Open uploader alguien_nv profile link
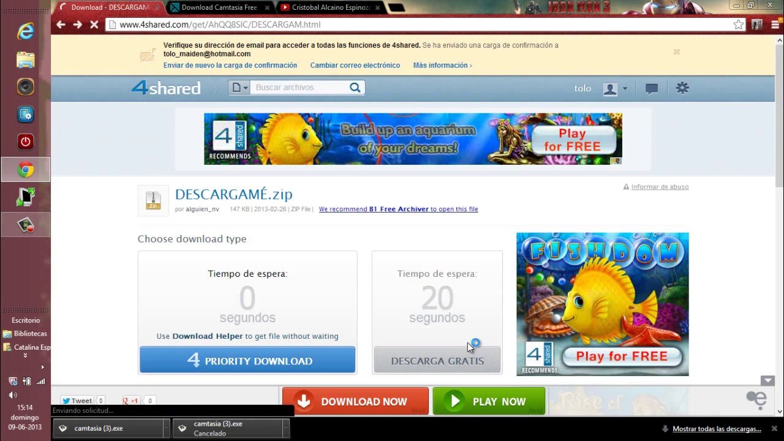 (x=203, y=209)
